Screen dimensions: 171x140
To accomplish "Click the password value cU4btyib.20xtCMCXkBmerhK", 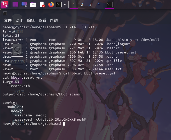I will tap(61, 120).
